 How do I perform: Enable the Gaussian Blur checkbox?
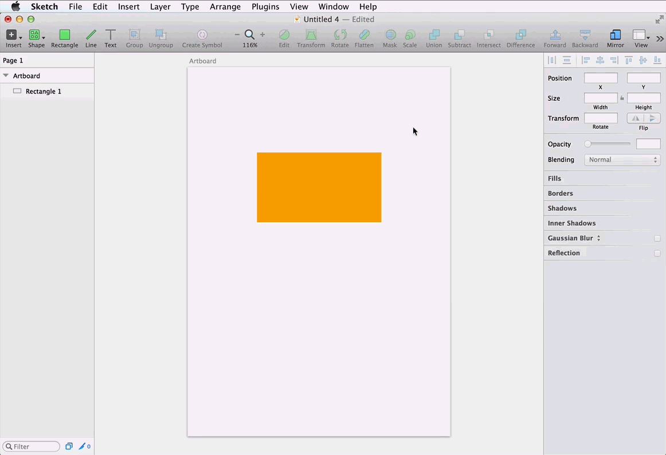657,238
